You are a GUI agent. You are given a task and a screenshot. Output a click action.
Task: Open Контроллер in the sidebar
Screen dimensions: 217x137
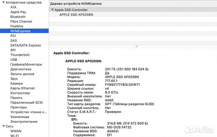(20, 93)
